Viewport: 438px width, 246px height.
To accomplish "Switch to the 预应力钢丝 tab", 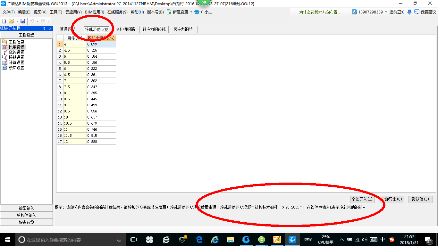I will tap(183, 29).
